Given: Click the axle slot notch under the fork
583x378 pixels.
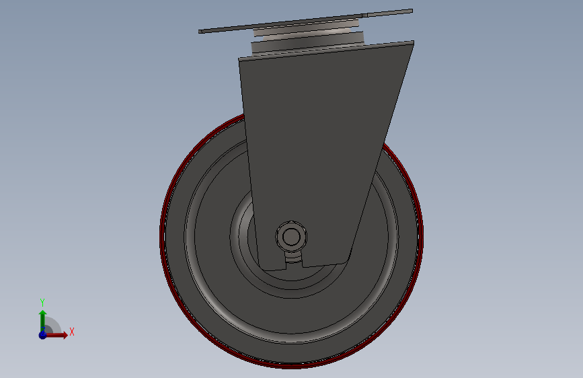Looking at the screenshot, I should pyautogui.click(x=294, y=262).
